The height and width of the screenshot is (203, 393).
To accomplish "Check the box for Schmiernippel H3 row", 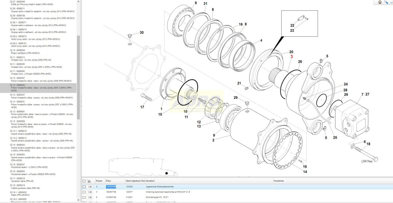I will [84, 197].
